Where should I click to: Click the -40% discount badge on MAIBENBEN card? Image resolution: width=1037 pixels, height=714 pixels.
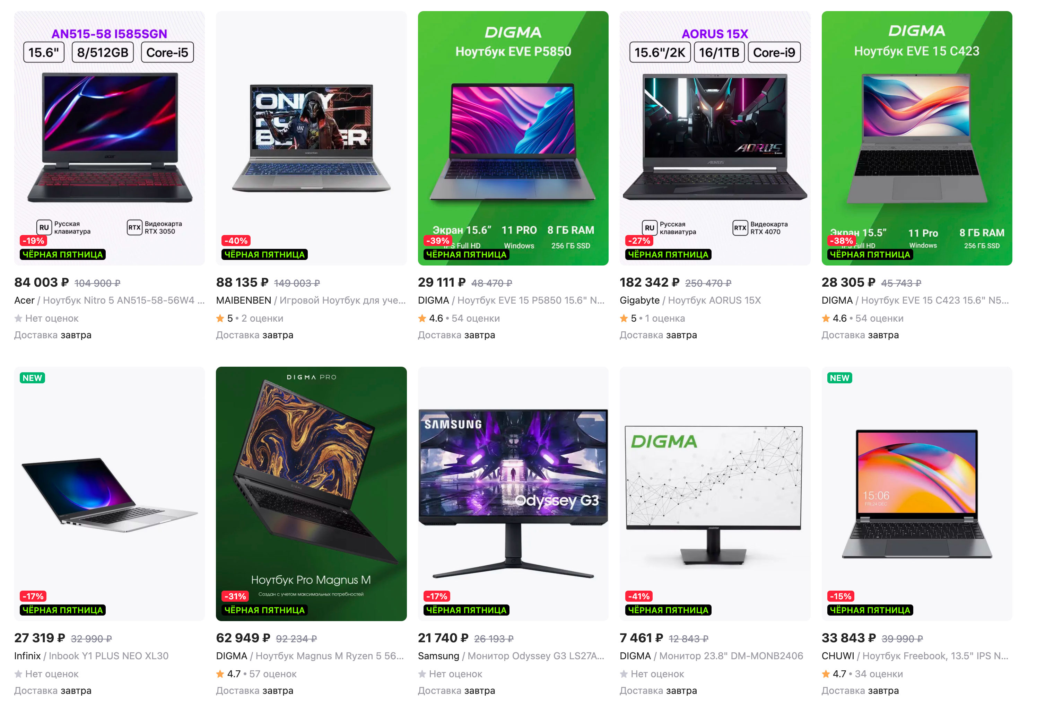(x=236, y=241)
